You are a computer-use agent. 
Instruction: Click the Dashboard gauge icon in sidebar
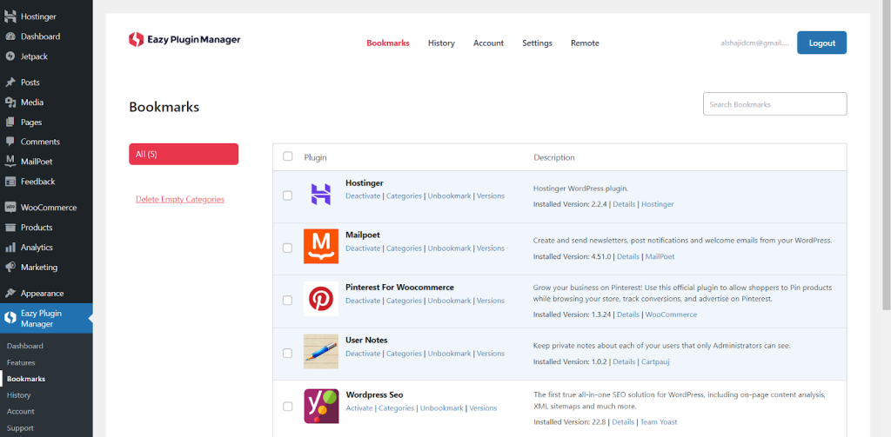click(10, 36)
